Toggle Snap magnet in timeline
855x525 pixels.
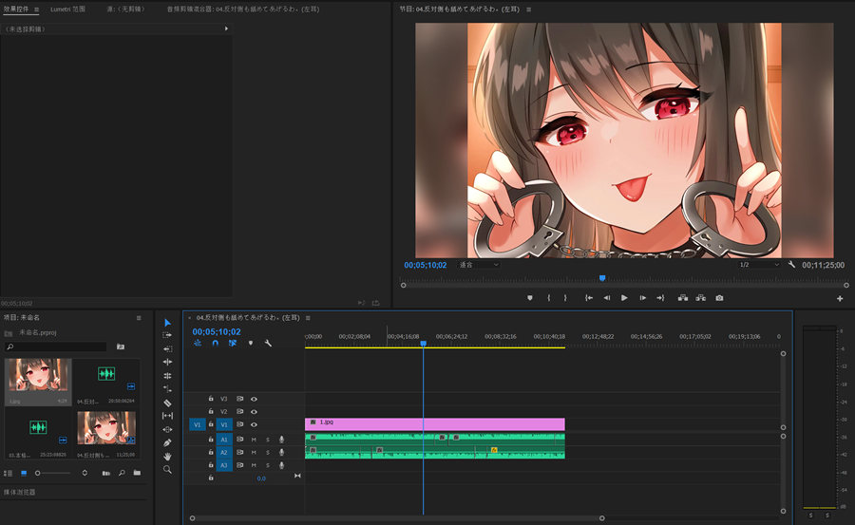(x=216, y=344)
